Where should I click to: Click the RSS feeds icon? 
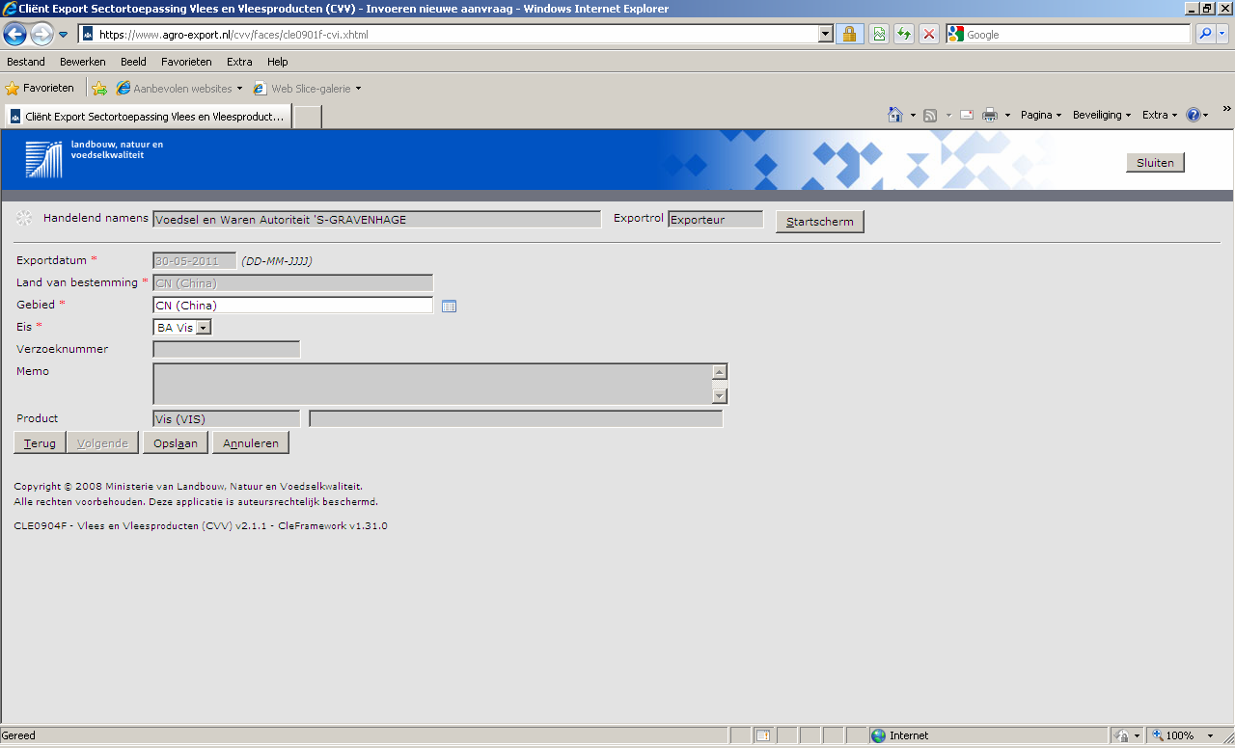[930, 115]
